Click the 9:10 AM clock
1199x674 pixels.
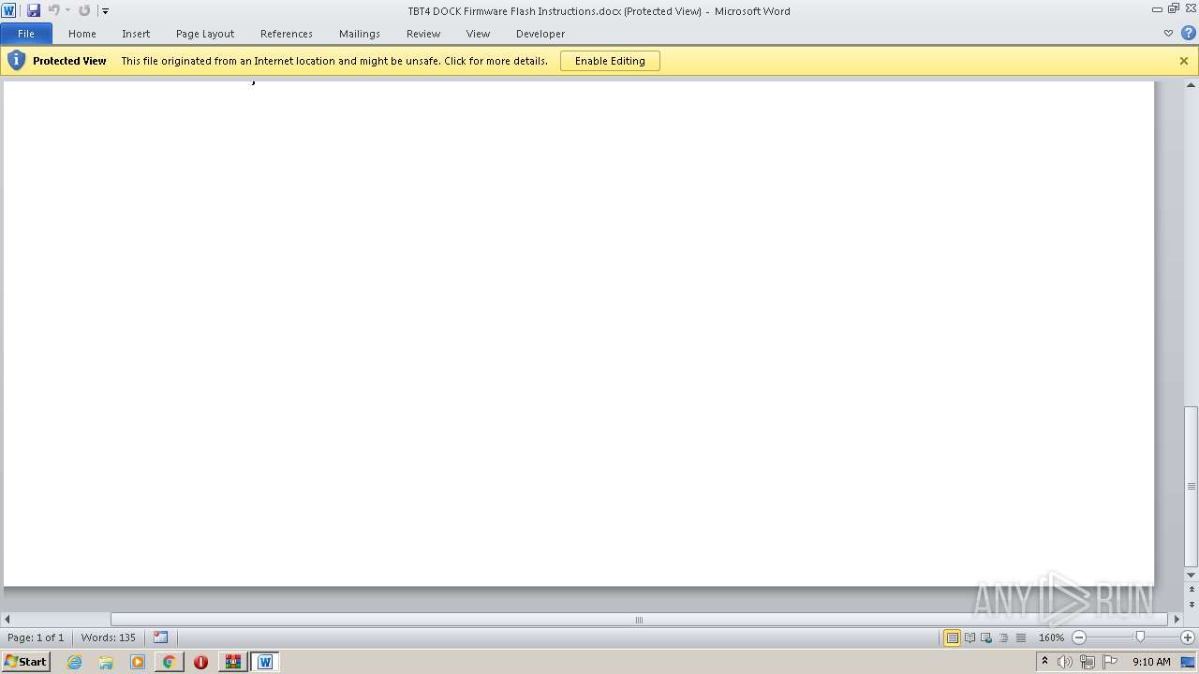pos(1151,662)
